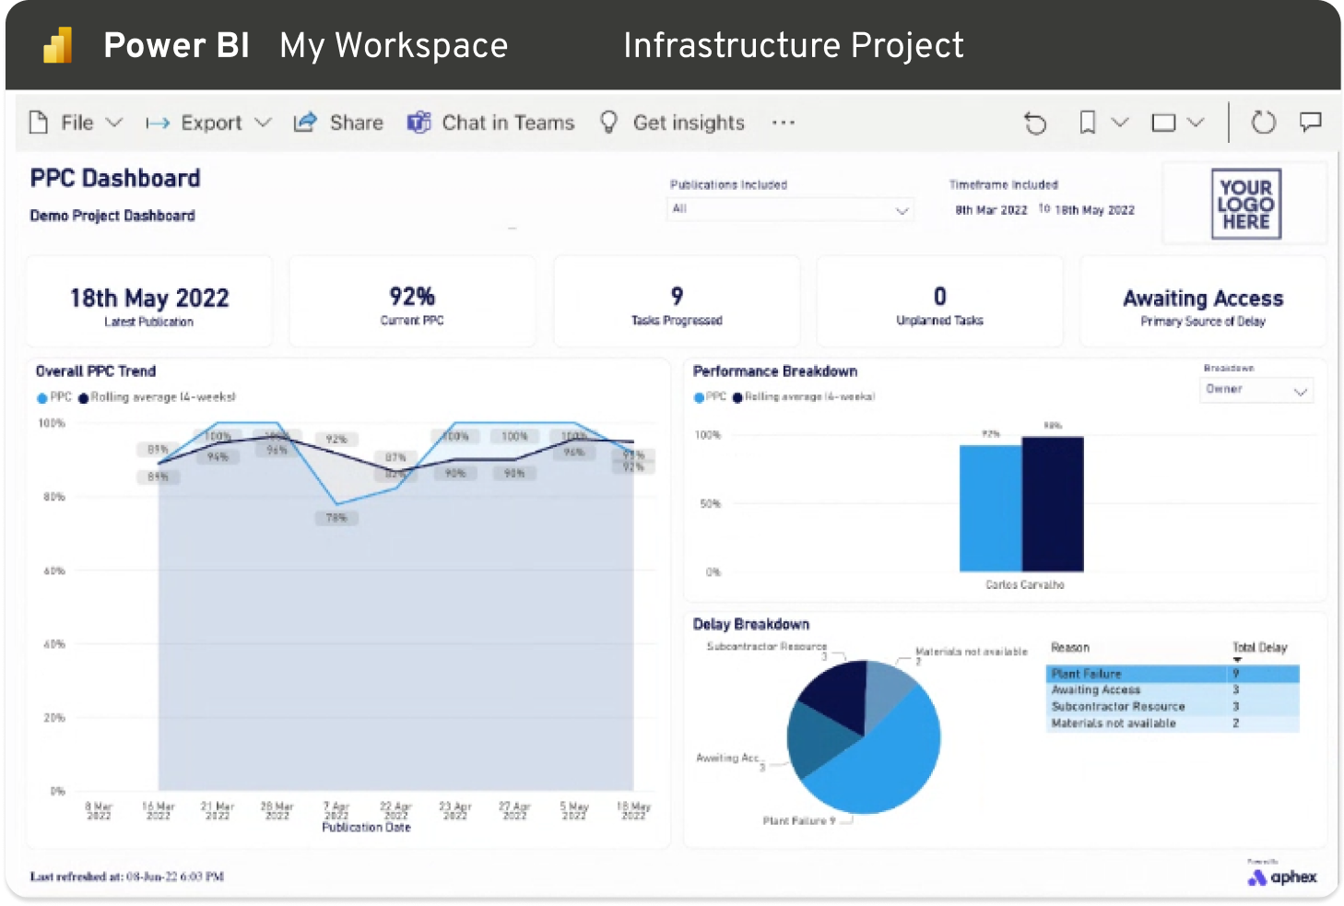The image size is (1344, 906).
Task: Go to My Workspace
Action: (x=394, y=45)
